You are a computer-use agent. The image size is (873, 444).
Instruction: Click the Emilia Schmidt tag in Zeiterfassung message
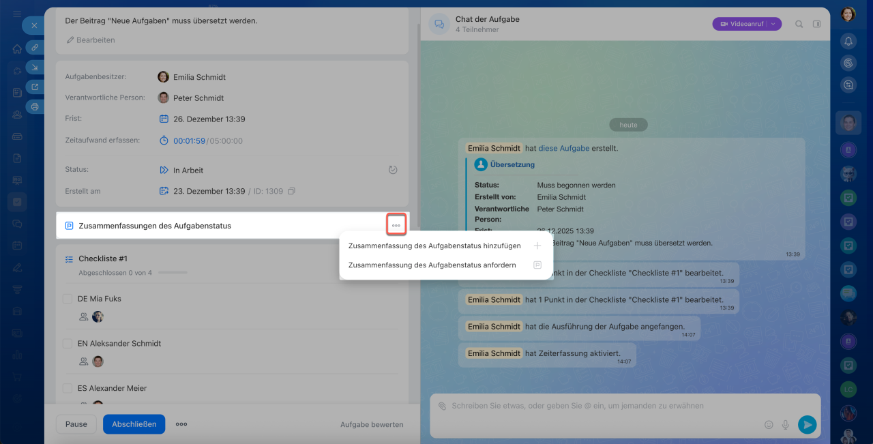point(494,353)
